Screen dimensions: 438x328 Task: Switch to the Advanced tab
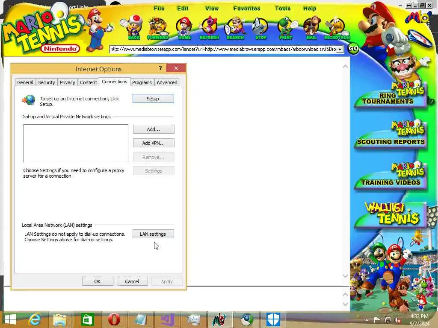[x=167, y=82]
